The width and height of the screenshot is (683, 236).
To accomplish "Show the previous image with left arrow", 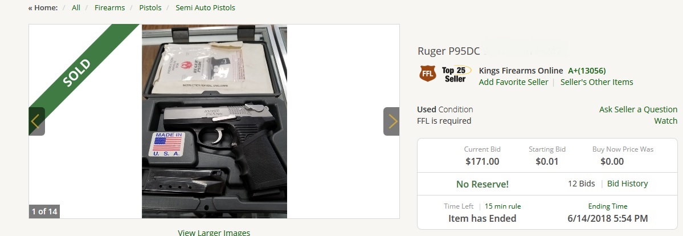I will point(36,121).
